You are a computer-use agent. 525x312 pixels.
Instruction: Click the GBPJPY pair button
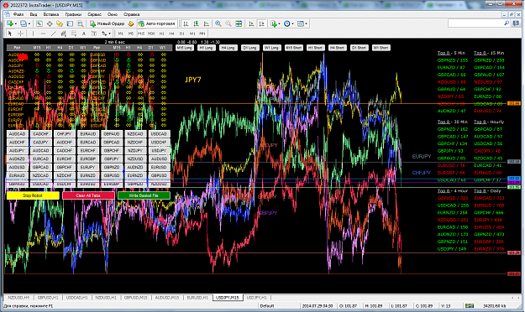[x=112, y=159]
